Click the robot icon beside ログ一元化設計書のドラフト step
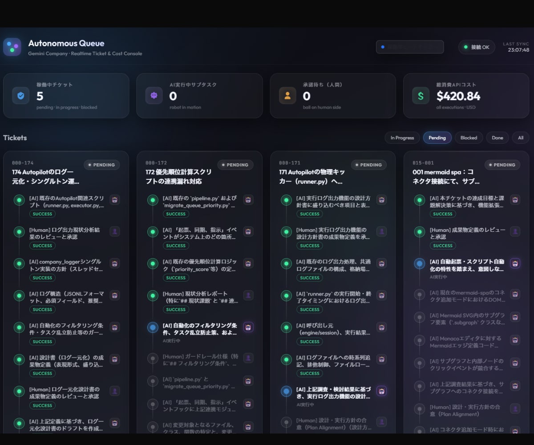Viewport: 534px width, 445px height. (115, 423)
